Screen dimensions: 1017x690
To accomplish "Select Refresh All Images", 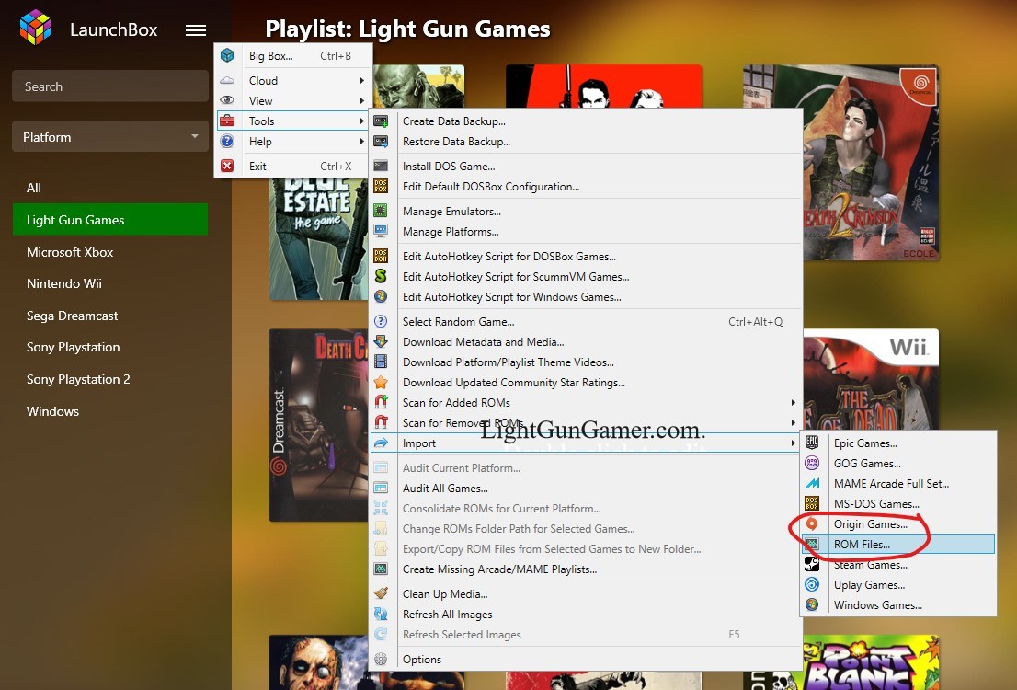I will [x=586, y=614].
